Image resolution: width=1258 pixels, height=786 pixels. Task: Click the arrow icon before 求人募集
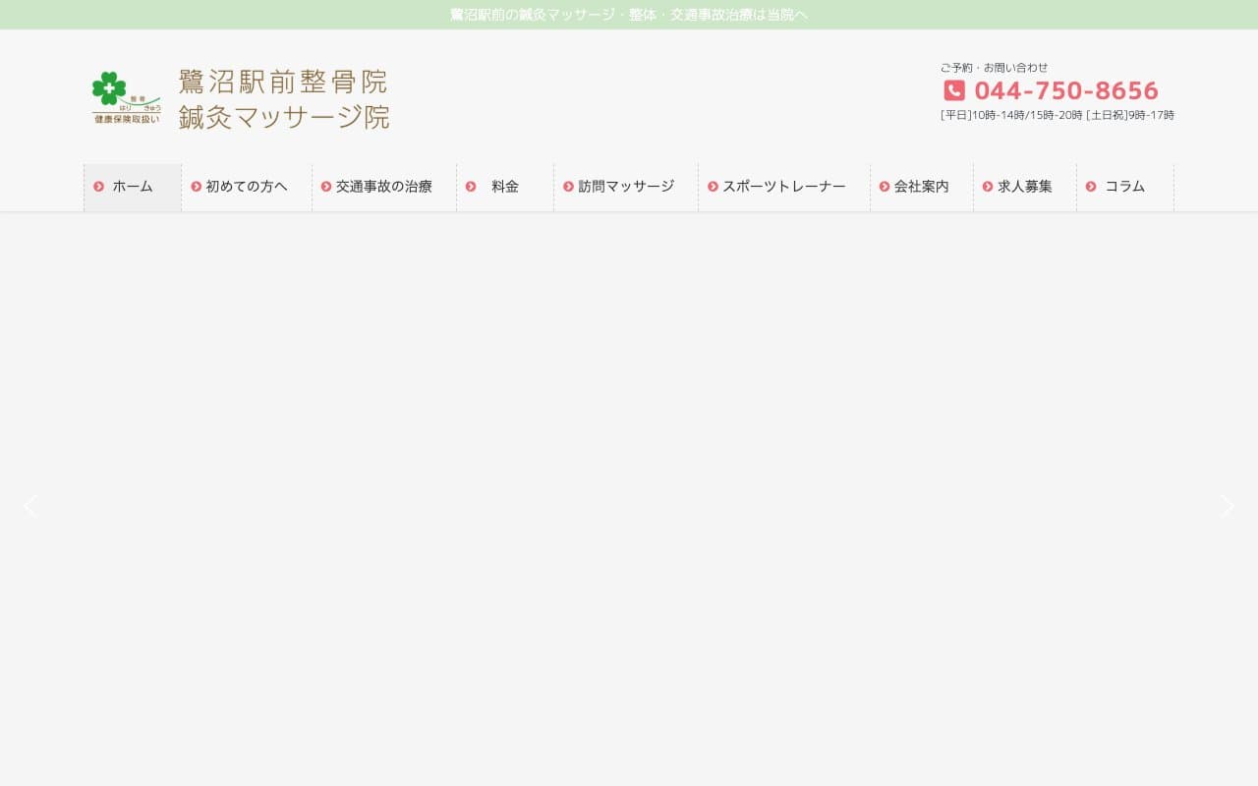click(986, 187)
